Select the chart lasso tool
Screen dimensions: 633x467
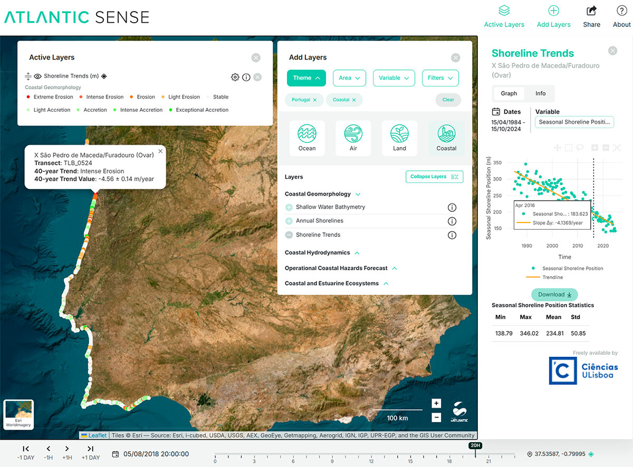tap(580, 148)
